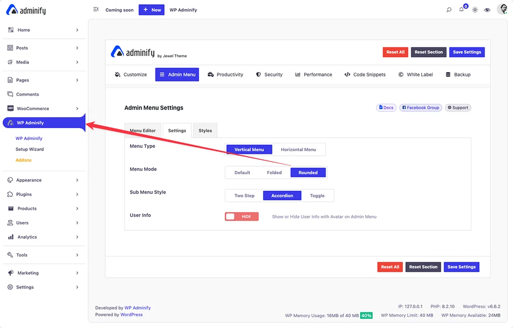Image resolution: width=513 pixels, height=328 pixels.
Task: Set Menu Mode to Rounded
Action: pyautogui.click(x=308, y=173)
